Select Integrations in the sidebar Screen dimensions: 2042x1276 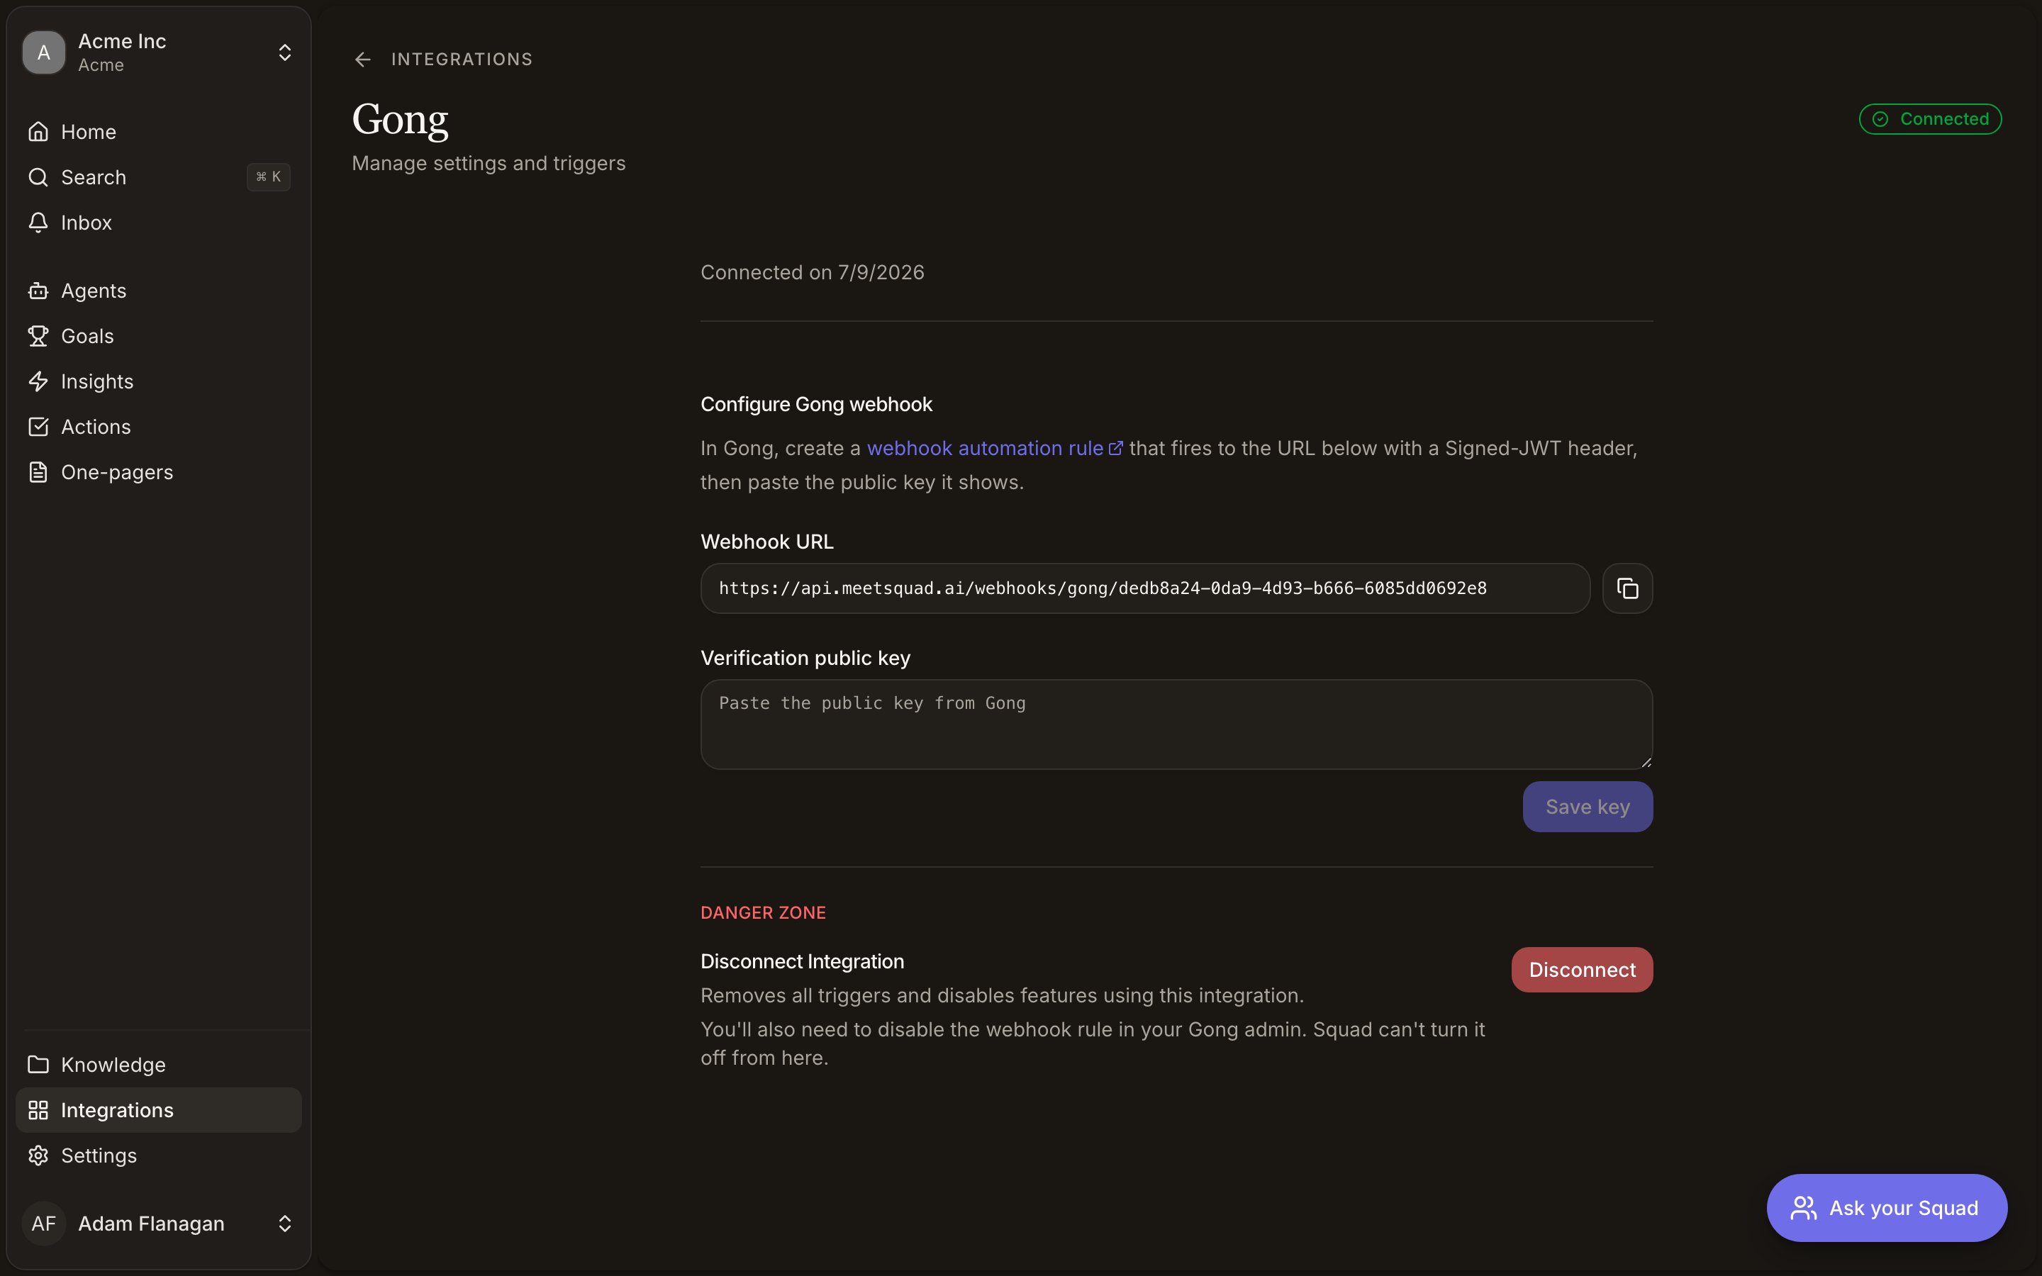coord(159,1111)
